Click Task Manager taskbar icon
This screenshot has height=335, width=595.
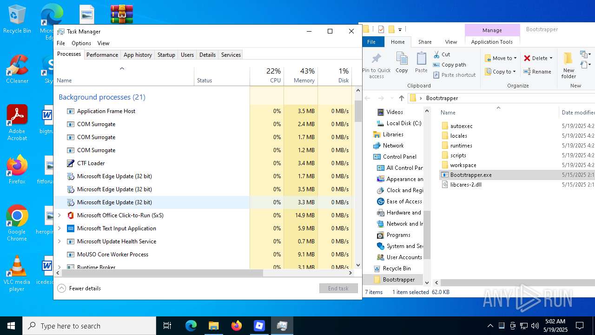pos(282,326)
